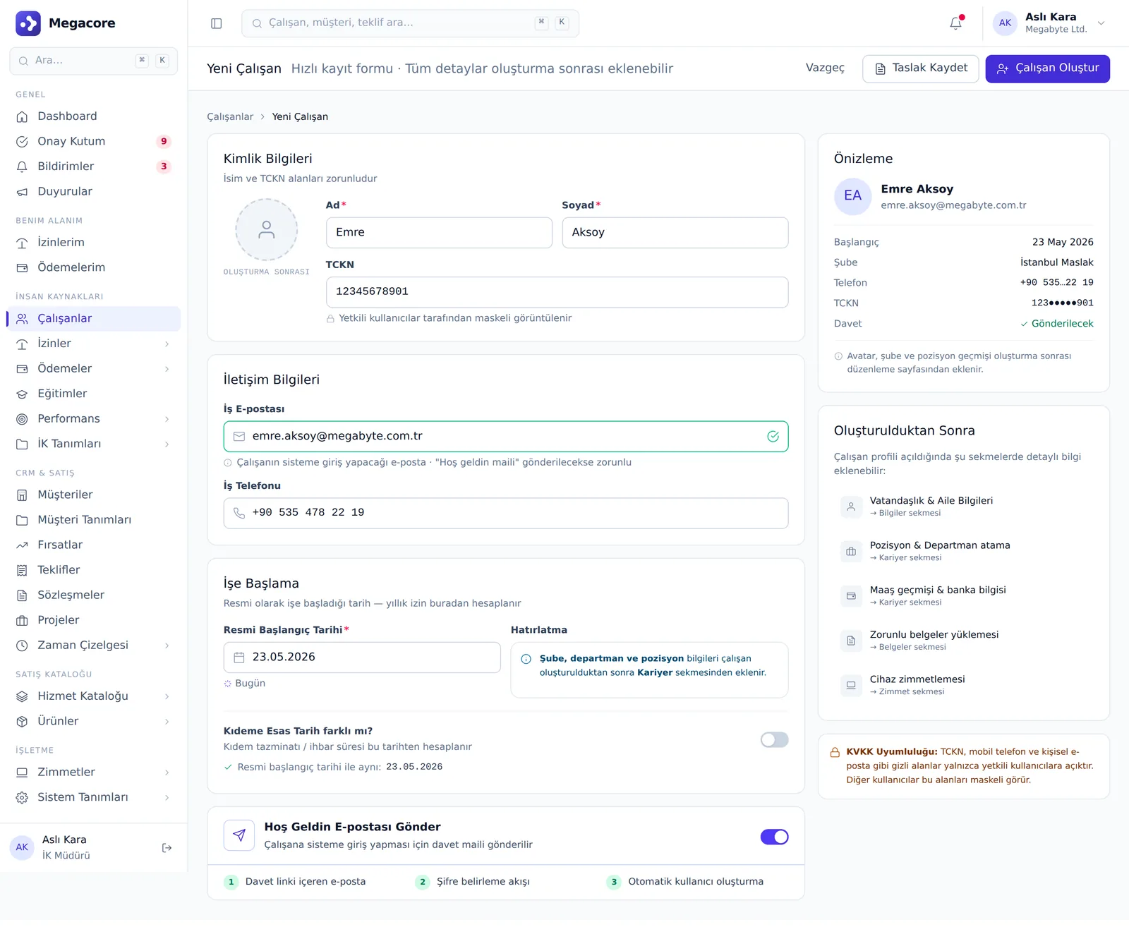Click the İş Telefonu input field

(x=506, y=513)
